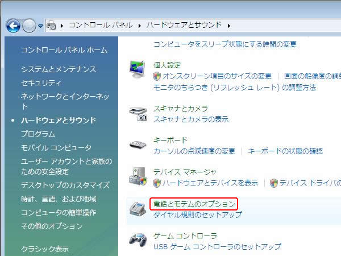This screenshot has width=341, height=256.
Task: Click カーソルの点滅速度の変更 link
Action: click(194, 151)
